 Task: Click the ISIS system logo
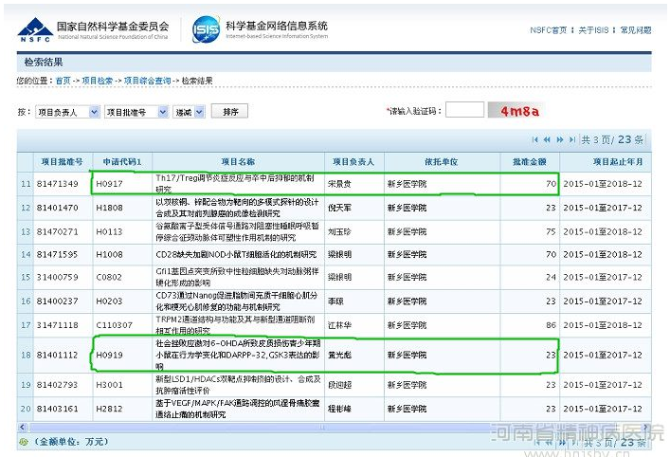[206, 29]
